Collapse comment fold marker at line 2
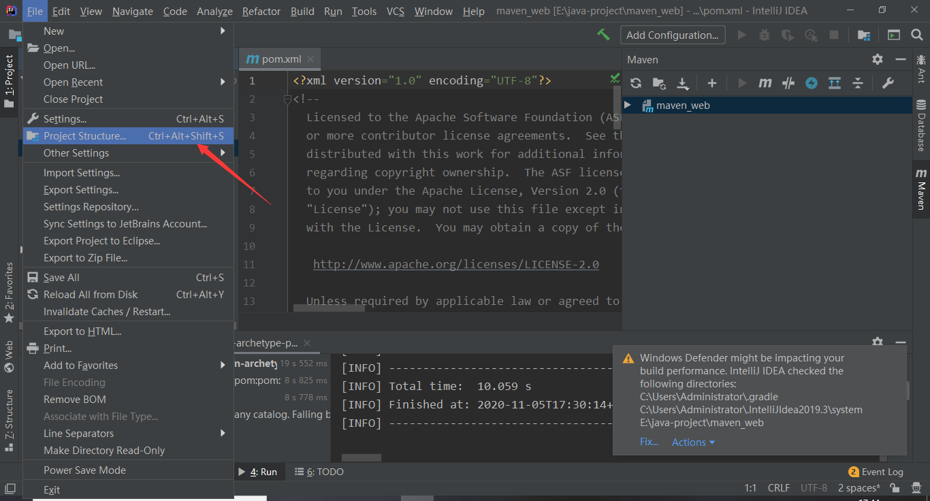Viewport: 930px width, 501px height. tap(287, 99)
